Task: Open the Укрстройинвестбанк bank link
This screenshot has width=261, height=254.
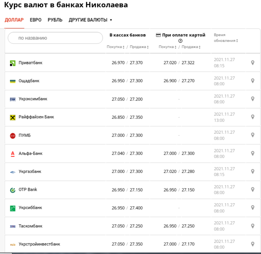Action: tap(39, 244)
